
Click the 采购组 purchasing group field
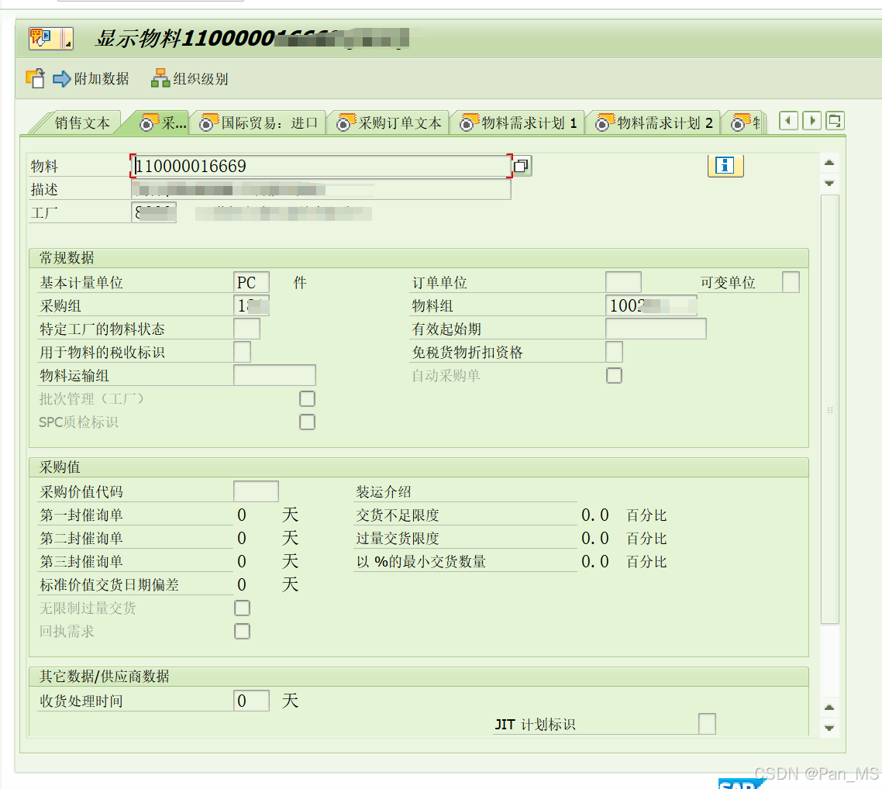[x=251, y=305]
